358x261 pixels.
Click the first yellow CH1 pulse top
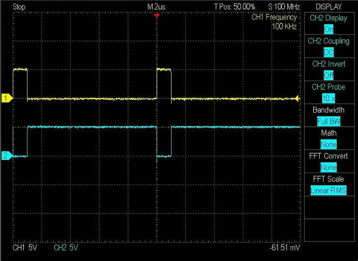20,69
